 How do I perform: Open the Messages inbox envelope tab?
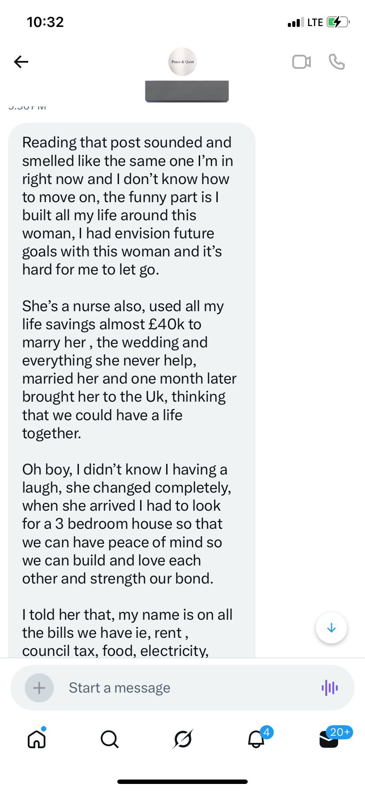coord(329,738)
